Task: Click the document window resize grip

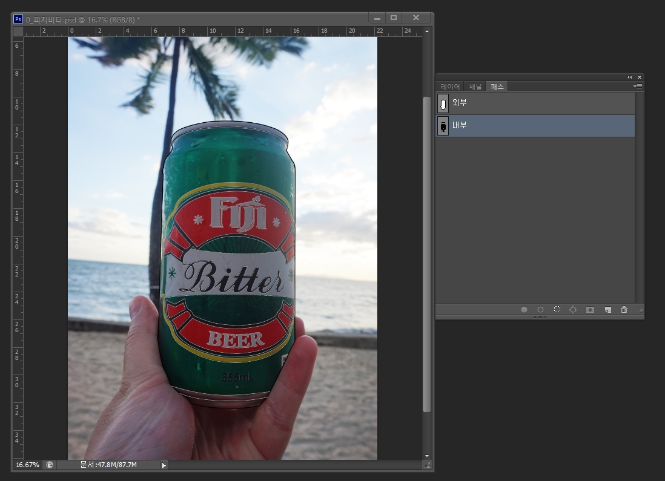Action: pos(427,465)
